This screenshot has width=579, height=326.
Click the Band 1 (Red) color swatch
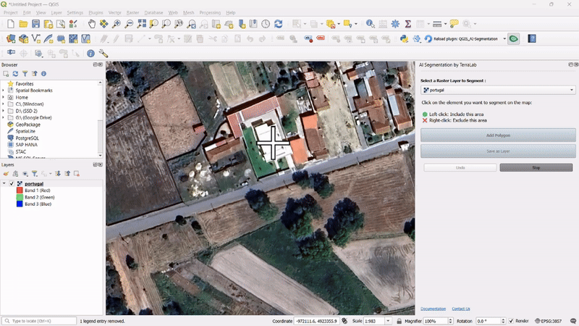[x=20, y=191]
